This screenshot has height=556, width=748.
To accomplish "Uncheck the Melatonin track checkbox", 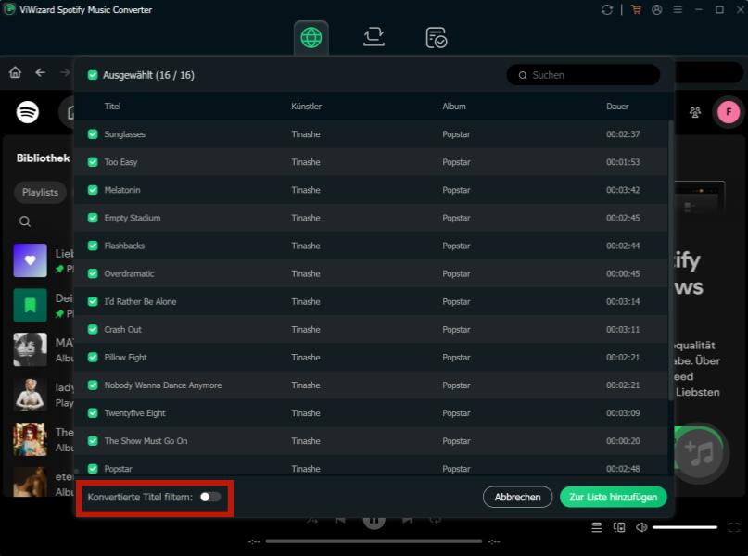I will coord(93,190).
